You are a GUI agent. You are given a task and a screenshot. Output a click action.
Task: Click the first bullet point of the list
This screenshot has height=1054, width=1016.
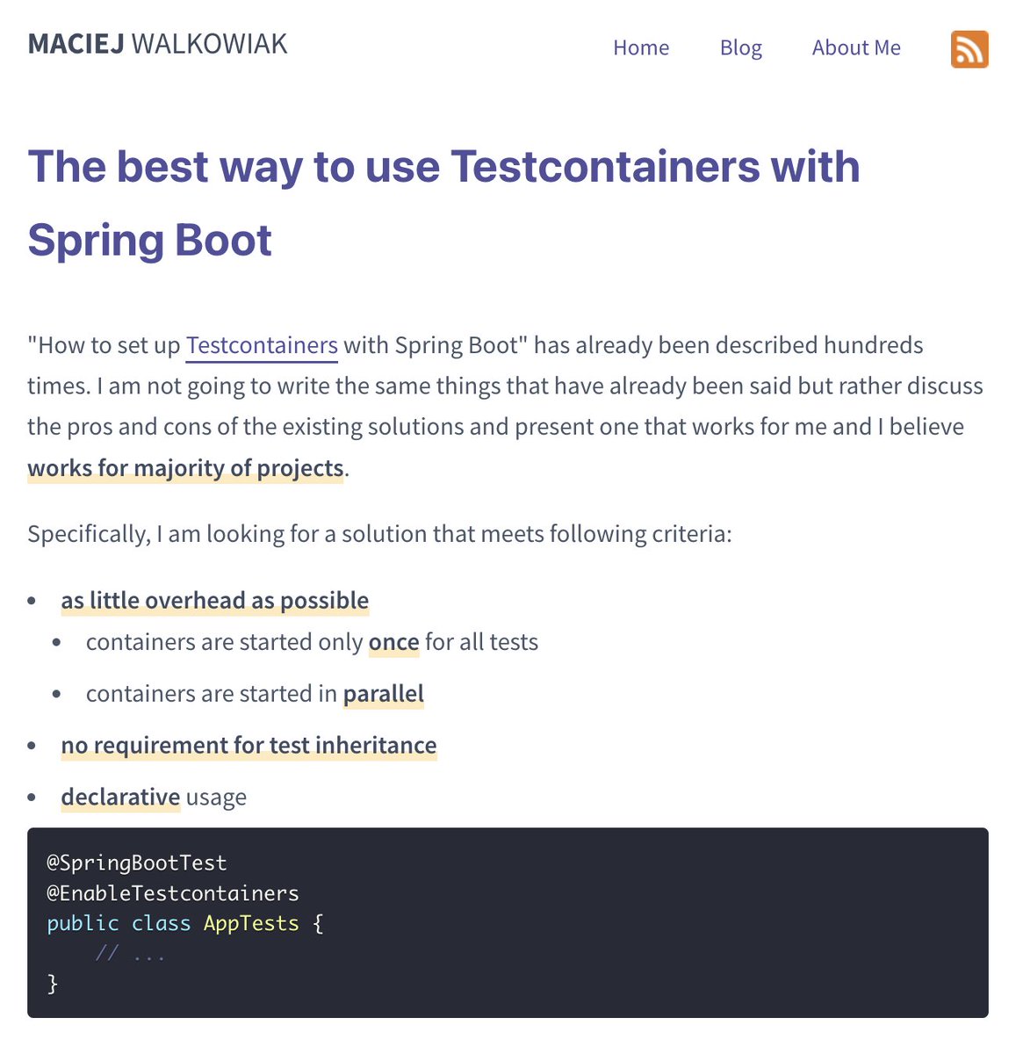coord(33,600)
